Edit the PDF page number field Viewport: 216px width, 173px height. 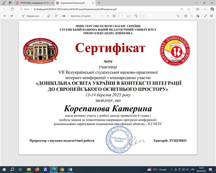click(x=122, y=16)
